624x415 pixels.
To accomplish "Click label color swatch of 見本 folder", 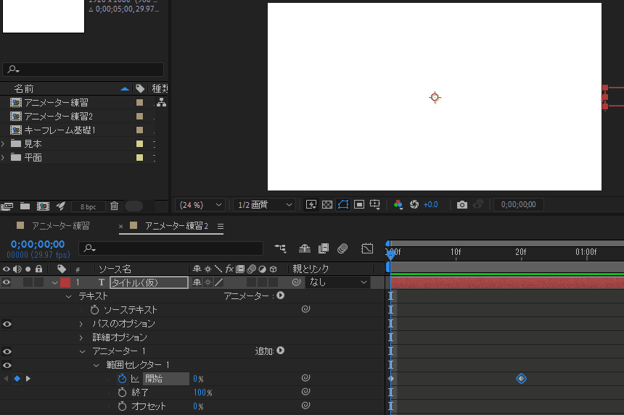I will point(140,143).
